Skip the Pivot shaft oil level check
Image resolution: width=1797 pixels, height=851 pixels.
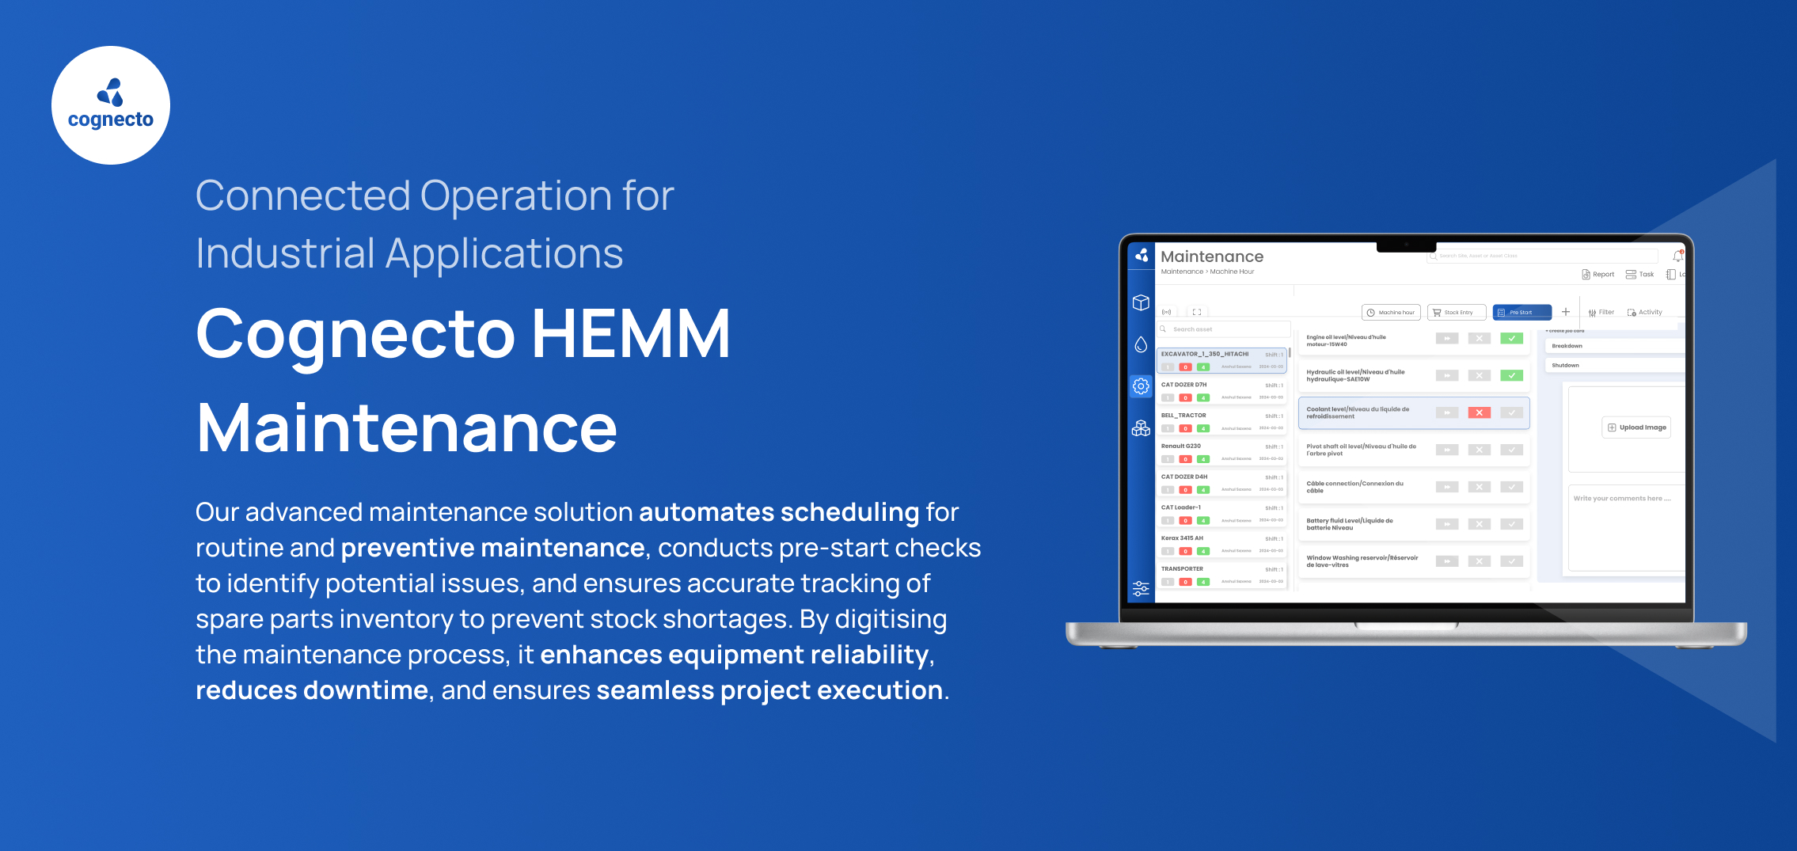click(x=1447, y=450)
